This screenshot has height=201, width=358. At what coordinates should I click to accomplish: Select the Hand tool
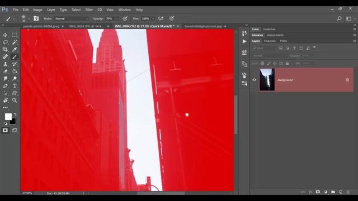pyautogui.click(x=5, y=100)
